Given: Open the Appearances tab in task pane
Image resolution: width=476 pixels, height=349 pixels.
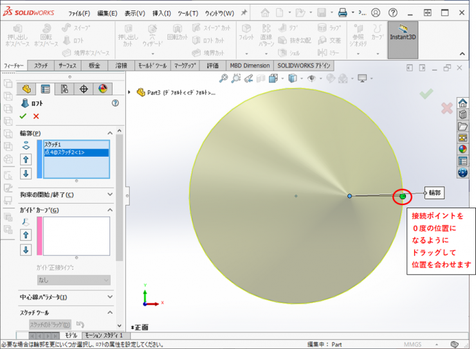Looking at the screenshot, I should click(x=462, y=149).
